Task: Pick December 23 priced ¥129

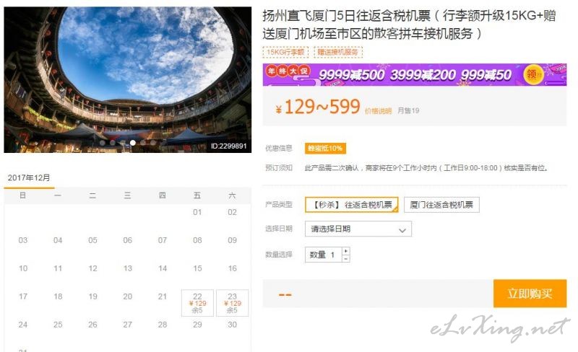Action: (232, 303)
